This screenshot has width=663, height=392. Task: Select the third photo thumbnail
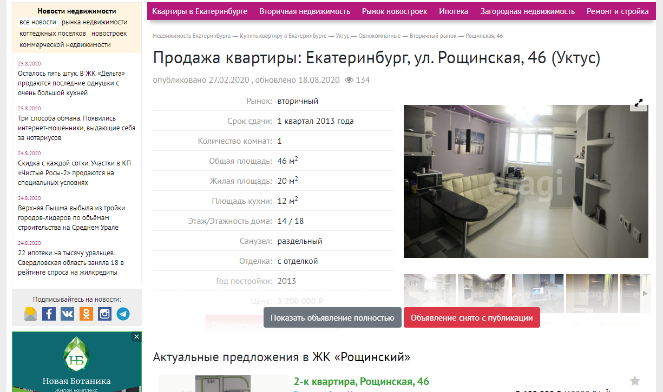[538, 294]
